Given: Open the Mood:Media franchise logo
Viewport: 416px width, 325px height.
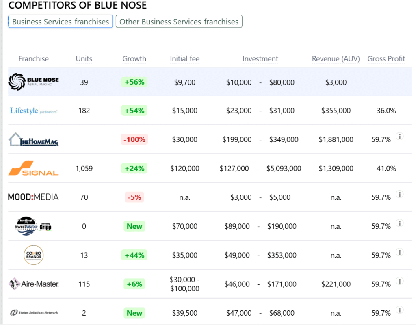Looking at the screenshot, I should (33, 197).
